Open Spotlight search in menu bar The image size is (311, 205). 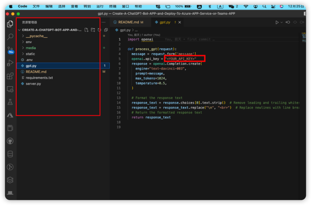click(264, 6)
